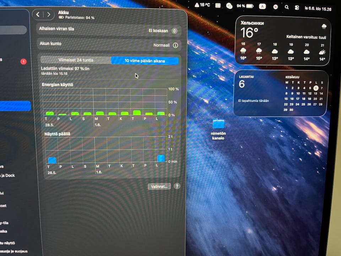341x256 pixels.
Task: Select the highlighted blue sidebar item
Action: [x=15, y=106]
